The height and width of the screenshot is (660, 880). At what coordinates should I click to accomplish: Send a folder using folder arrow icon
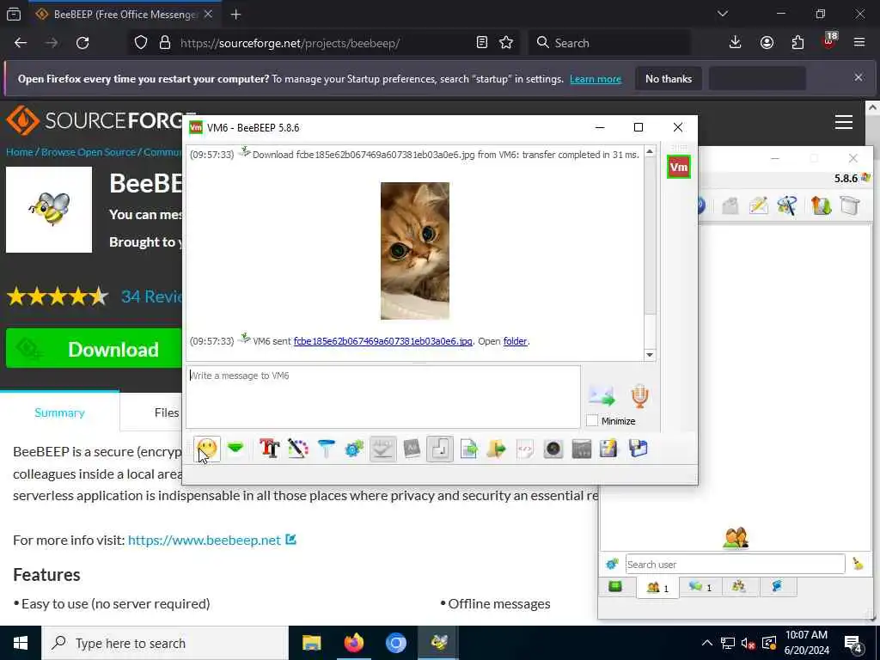[497, 449]
